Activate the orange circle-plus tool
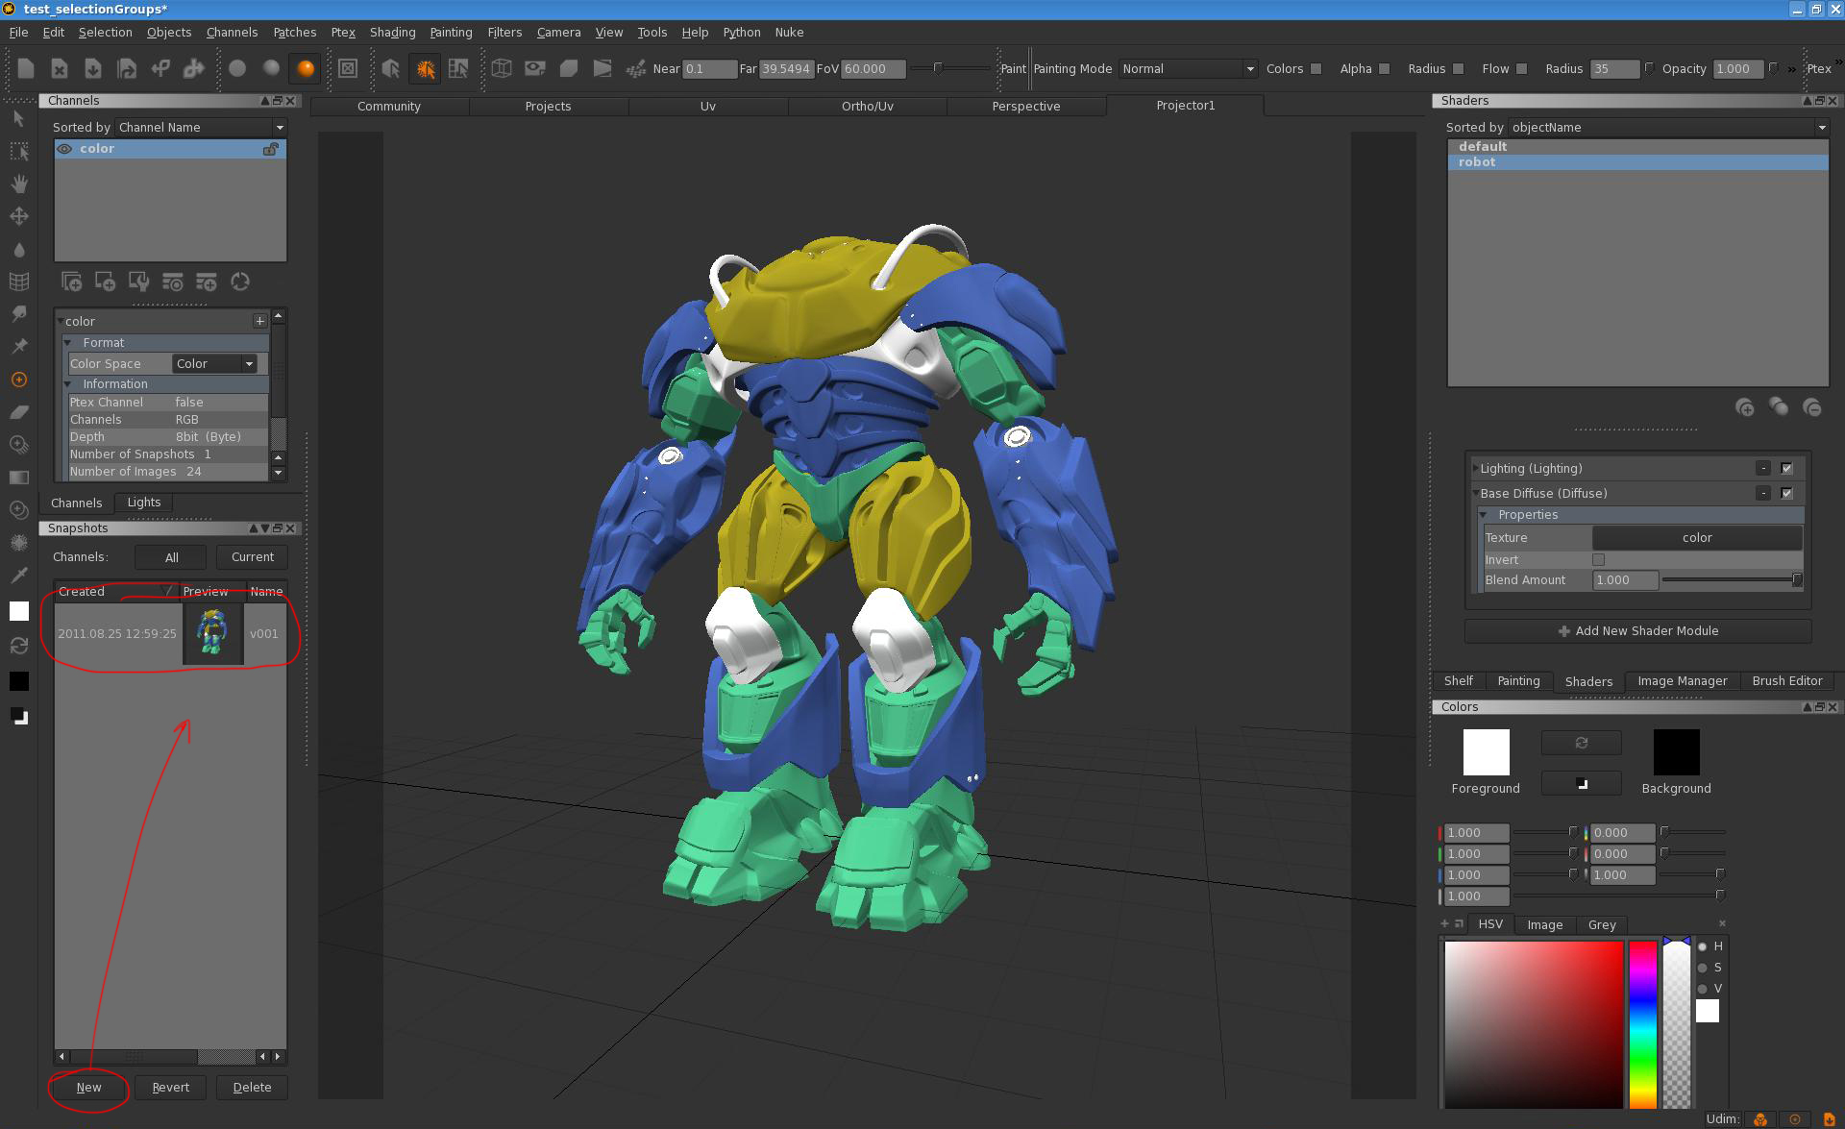 pos(18,380)
